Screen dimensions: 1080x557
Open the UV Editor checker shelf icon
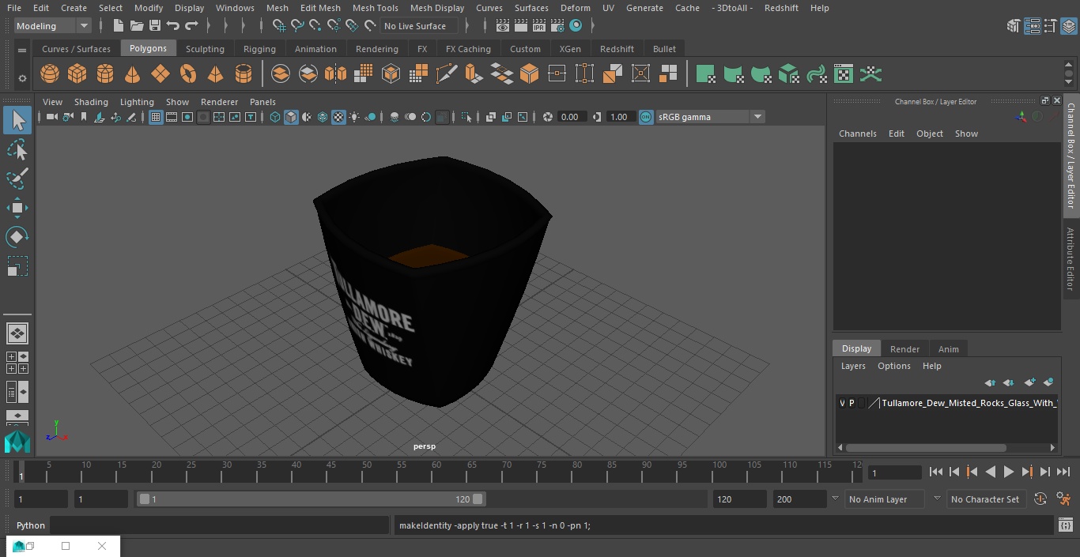(844, 74)
